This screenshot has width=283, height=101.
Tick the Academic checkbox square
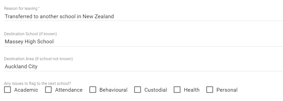click(8, 90)
